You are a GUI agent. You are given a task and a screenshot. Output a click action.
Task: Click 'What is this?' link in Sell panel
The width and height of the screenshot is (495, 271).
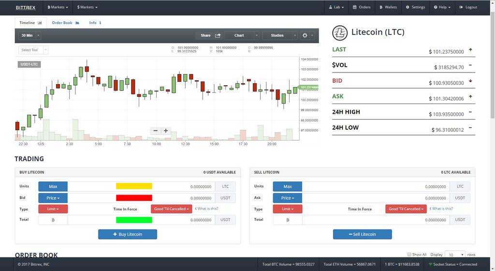click(x=441, y=209)
